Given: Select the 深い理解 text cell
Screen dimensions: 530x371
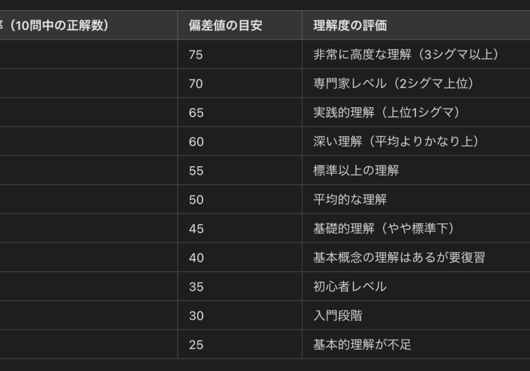Looking at the screenshot, I should click(x=396, y=142).
